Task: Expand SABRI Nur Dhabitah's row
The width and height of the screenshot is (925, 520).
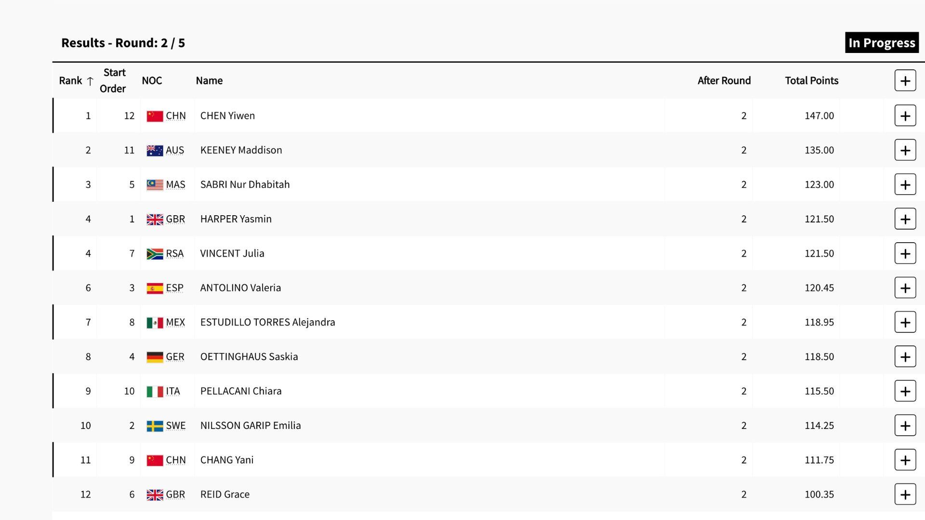Action: pos(905,185)
